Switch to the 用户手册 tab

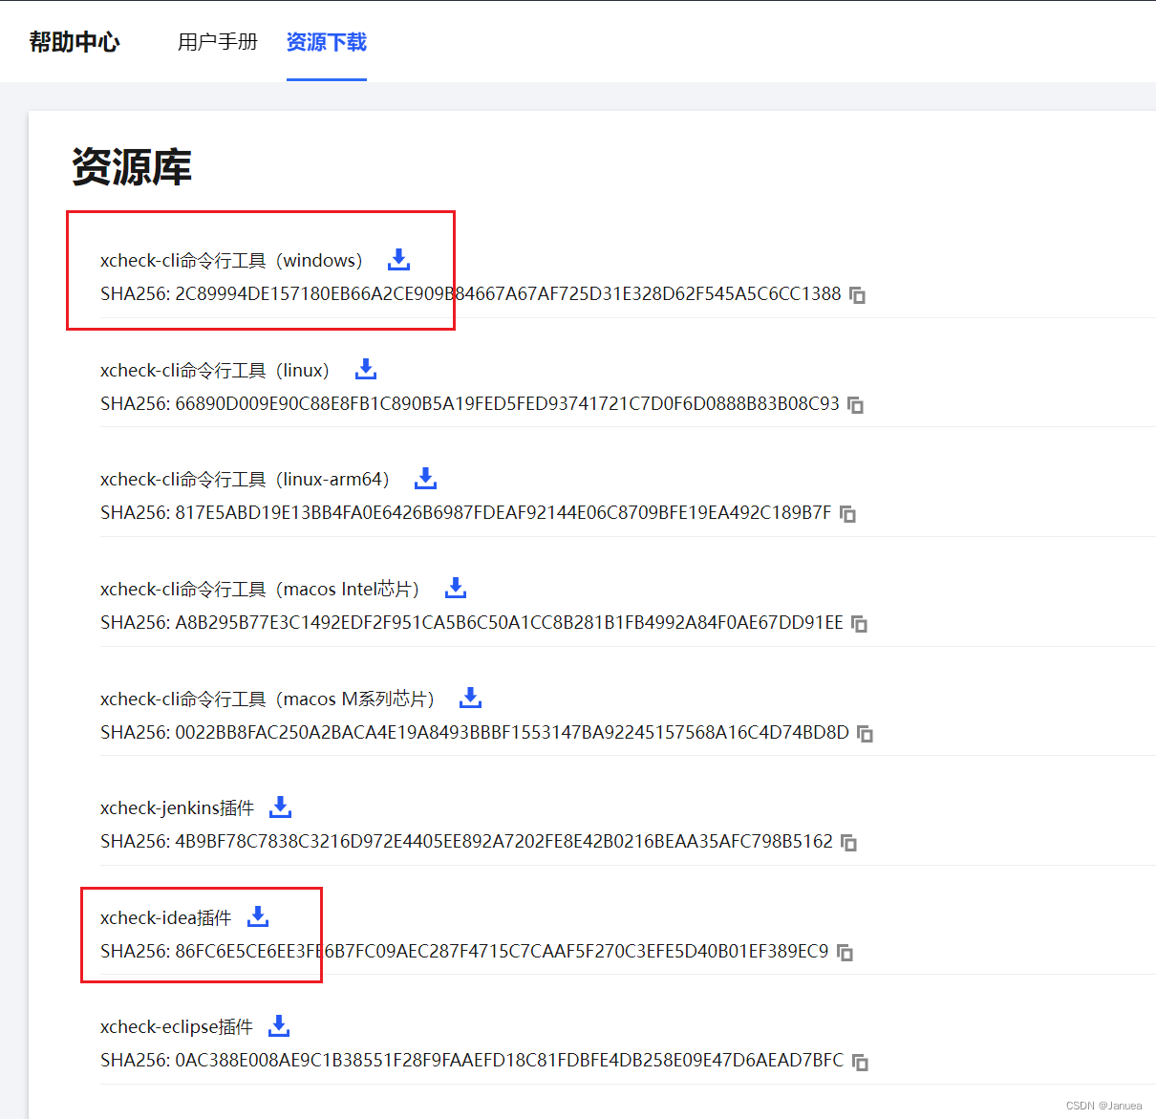point(217,42)
